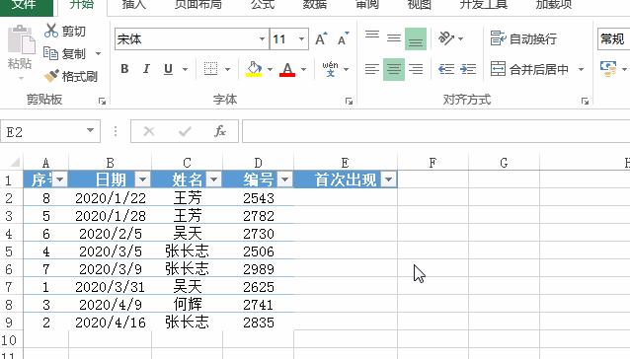630x359 pixels.
Task: Toggle bottom align button
Action: coord(416,38)
